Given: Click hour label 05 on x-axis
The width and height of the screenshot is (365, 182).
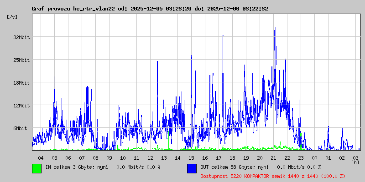Looking at the screenshot, I should (x=54, y=158).
